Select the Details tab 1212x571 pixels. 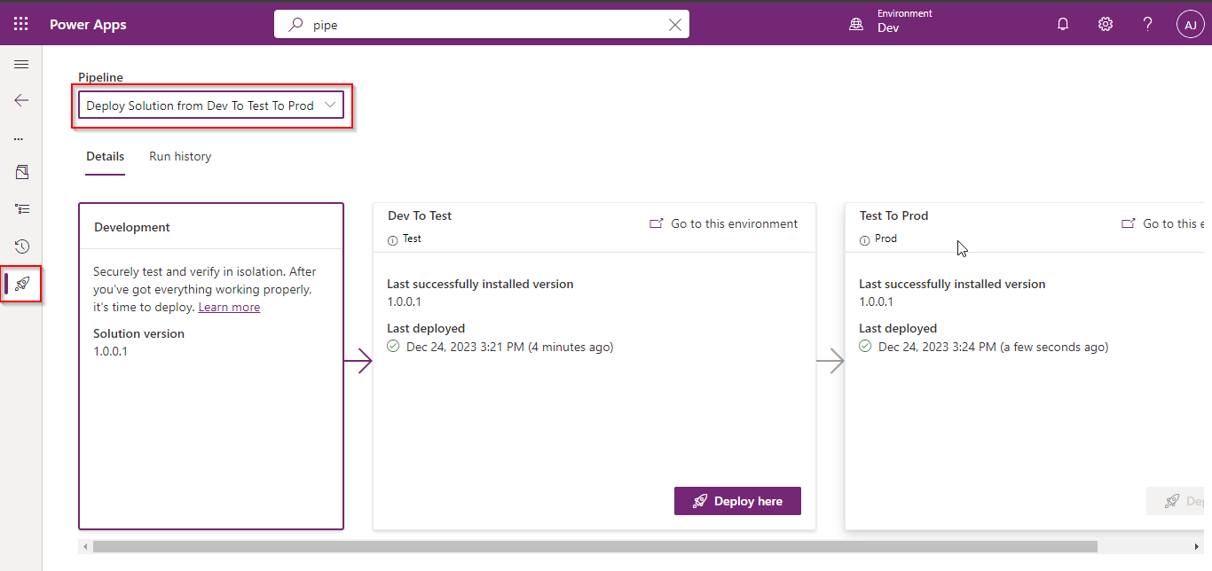[105, 156]
